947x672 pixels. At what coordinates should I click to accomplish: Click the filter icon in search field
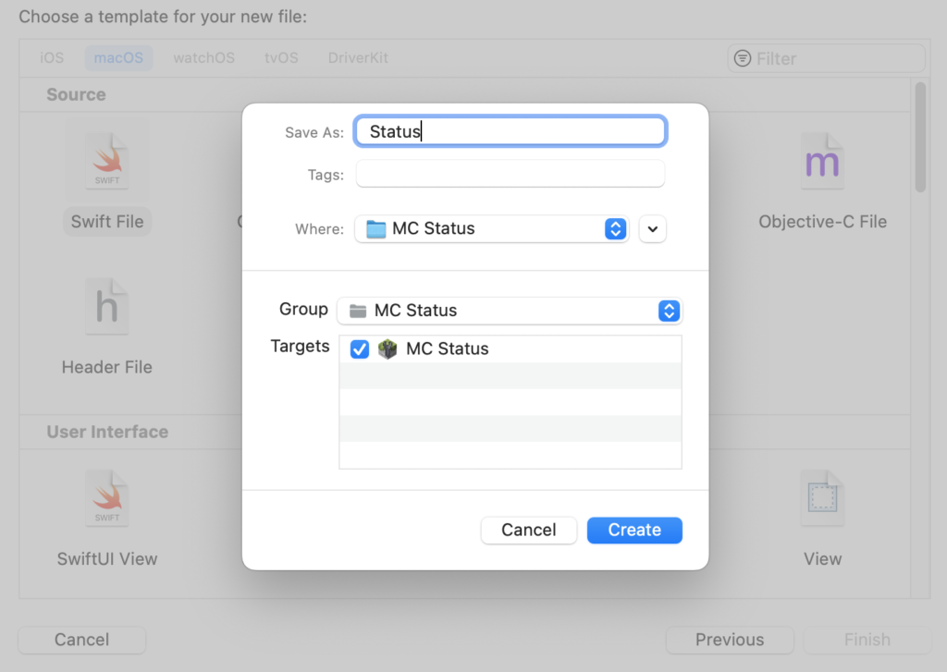(x=743, y=59)
